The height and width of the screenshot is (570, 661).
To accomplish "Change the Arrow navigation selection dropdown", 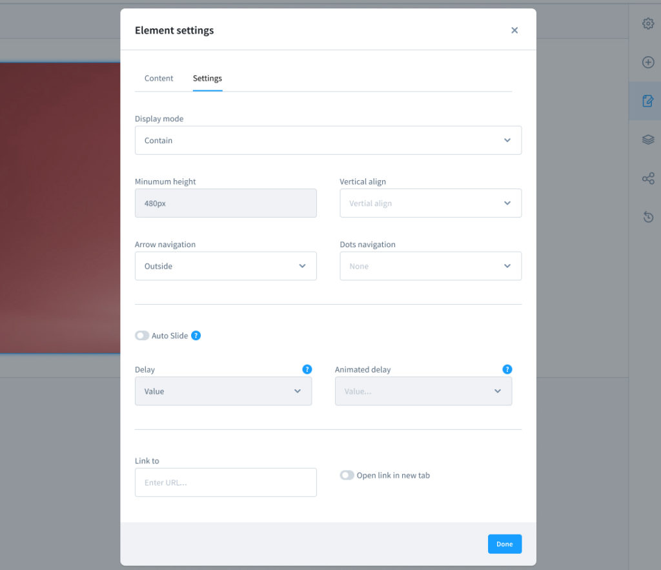I will (225, 266).
